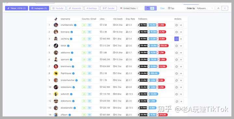Sort results descending with down arrow
The height and width of the screenshot is (119, 234).
pyautogui.click(x=225, y=8)
